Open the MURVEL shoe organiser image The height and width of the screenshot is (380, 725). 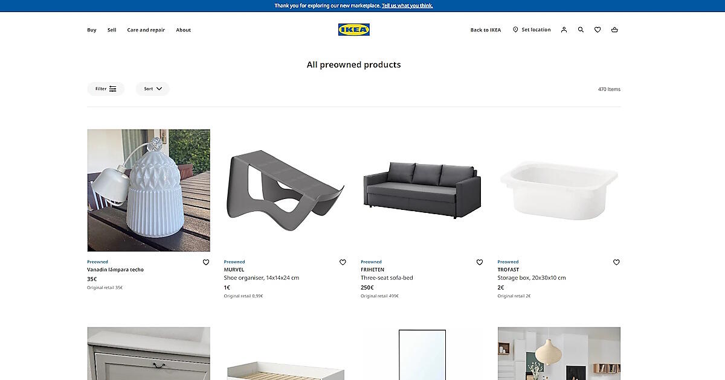[285, 190]
